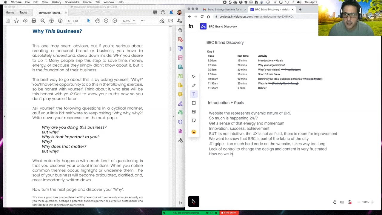Screen dimensions: 382x215
Task: Click the share link icon in Acrobat
Action: tap(162, 21)
